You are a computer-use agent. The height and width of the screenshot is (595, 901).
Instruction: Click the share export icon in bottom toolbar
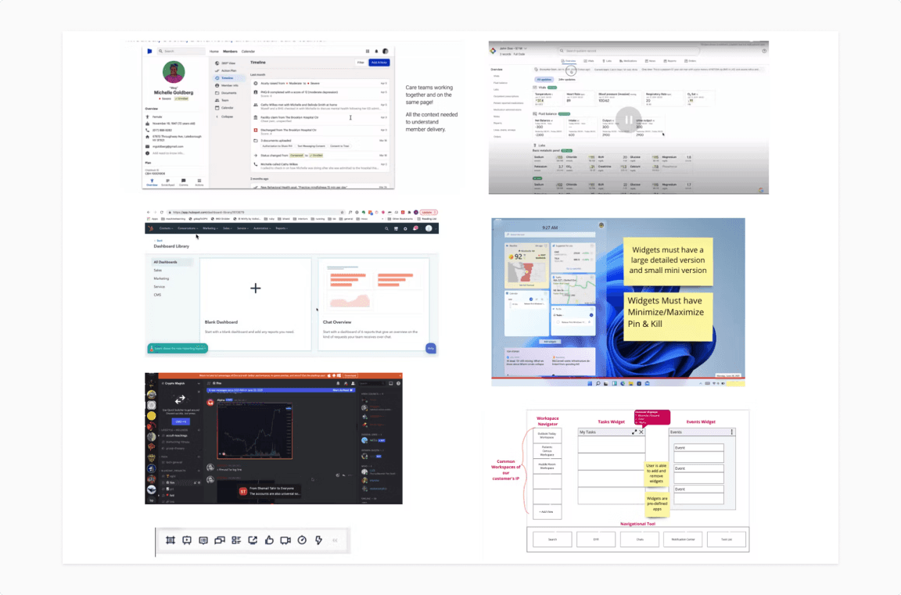click(x=253, y=540)
